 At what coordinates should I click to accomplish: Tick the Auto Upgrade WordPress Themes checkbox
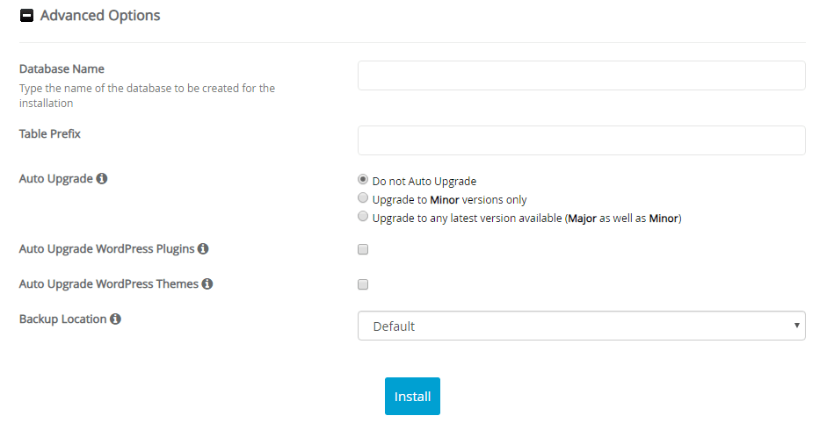[x=363, y=284]
